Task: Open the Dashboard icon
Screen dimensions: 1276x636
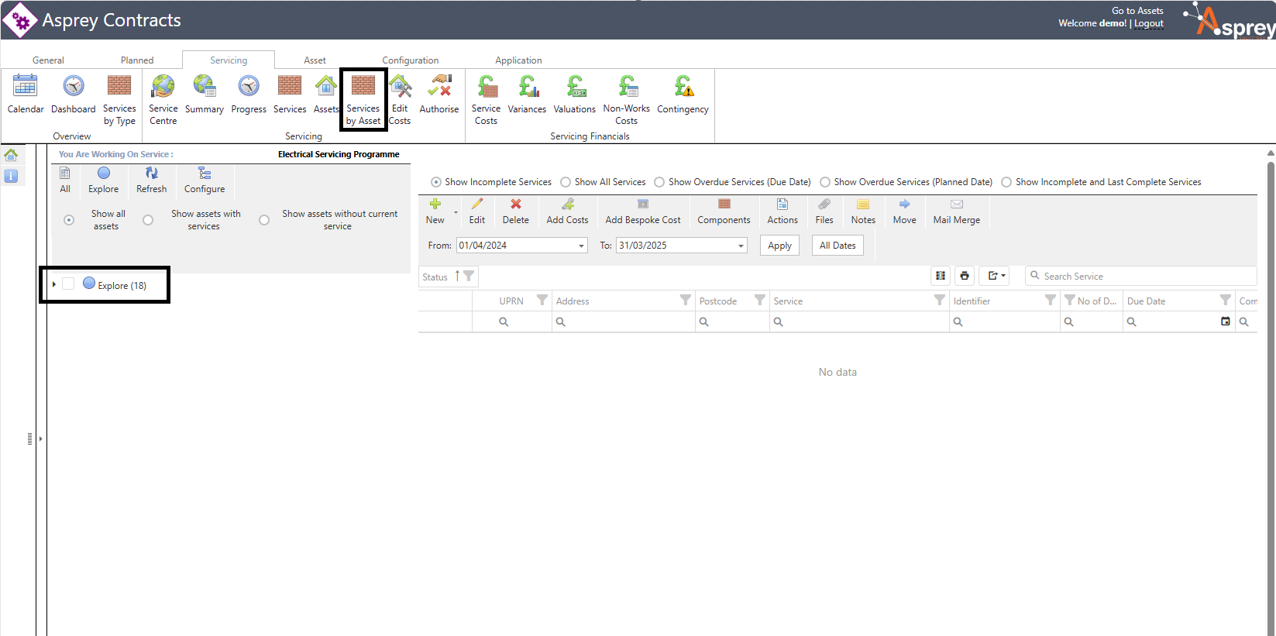Action: click(74, 94)
